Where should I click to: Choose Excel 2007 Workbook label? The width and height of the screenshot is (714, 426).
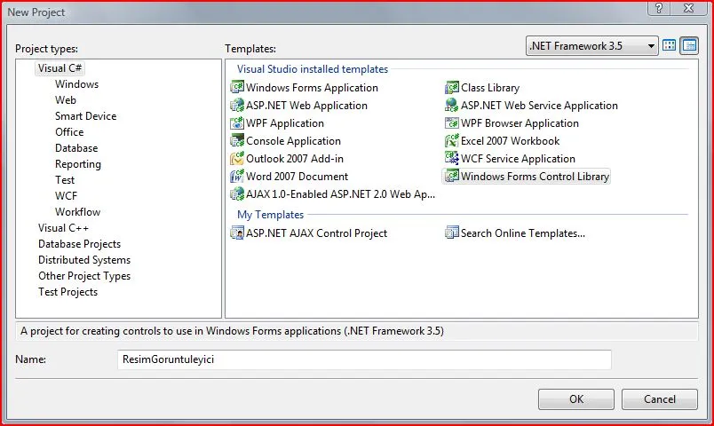pos(510,140)
